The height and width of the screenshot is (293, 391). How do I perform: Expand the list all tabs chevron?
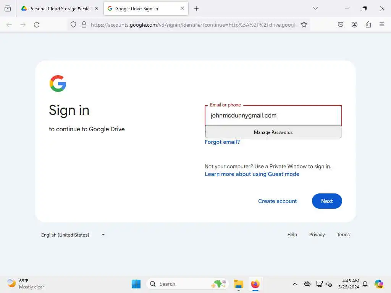coord(315,8)
